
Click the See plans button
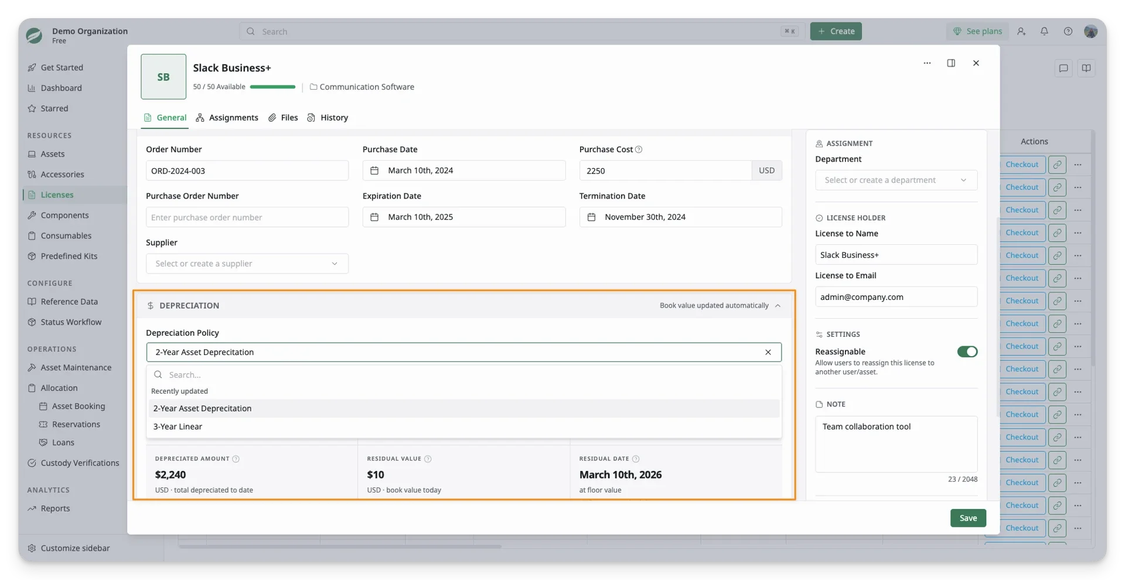coord(977,31)
